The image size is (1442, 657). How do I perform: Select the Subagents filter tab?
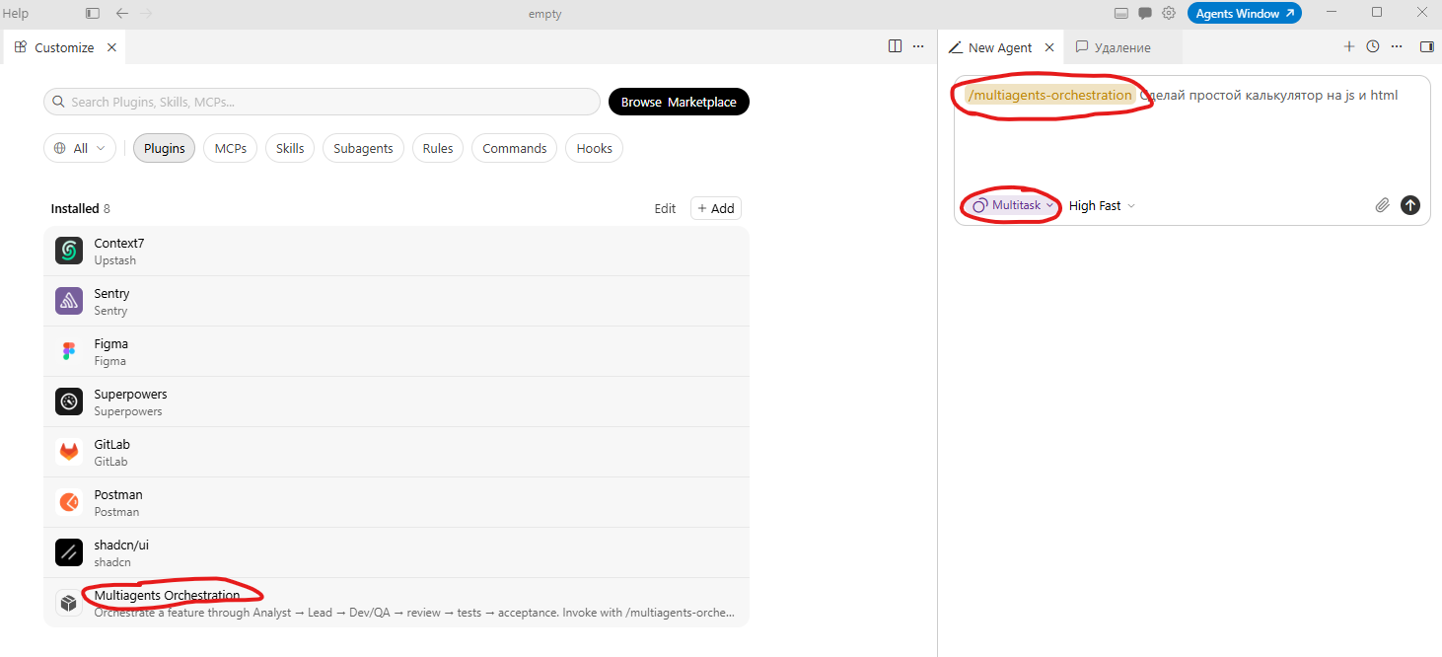pos(363,148)
